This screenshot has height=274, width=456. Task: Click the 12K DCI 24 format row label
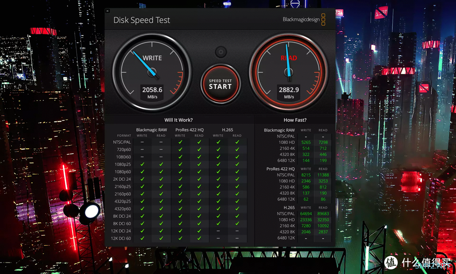click(x=121, y=231)
